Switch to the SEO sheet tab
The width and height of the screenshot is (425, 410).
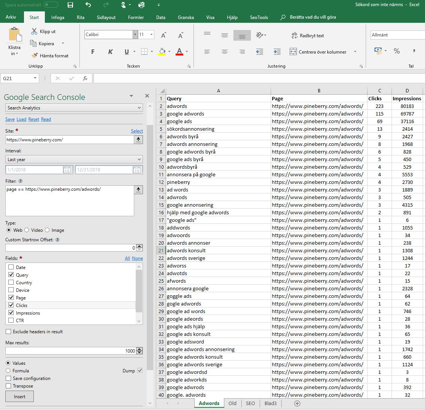[250, 403]
